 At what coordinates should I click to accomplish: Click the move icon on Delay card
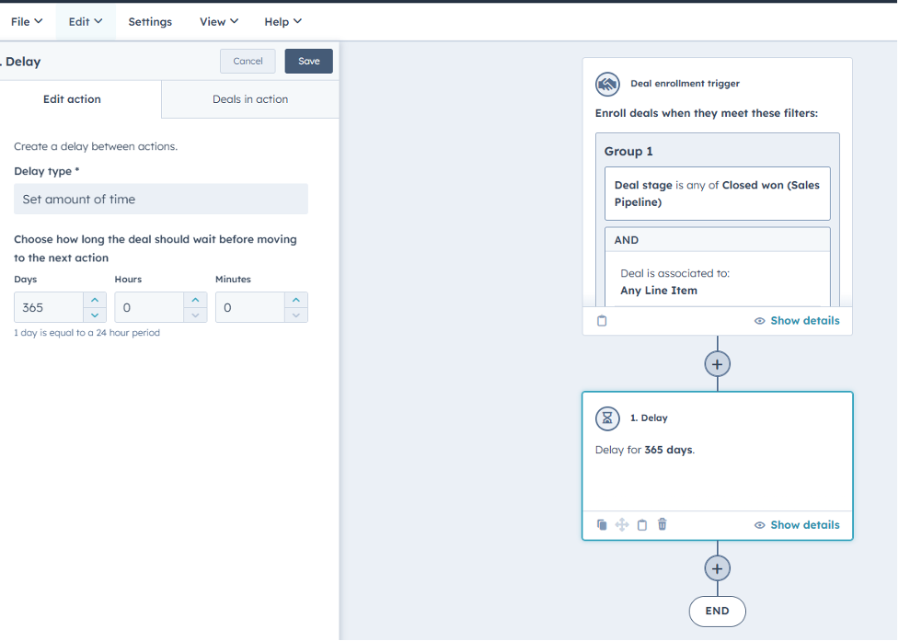pyautogui.click(x=621, y=525)
